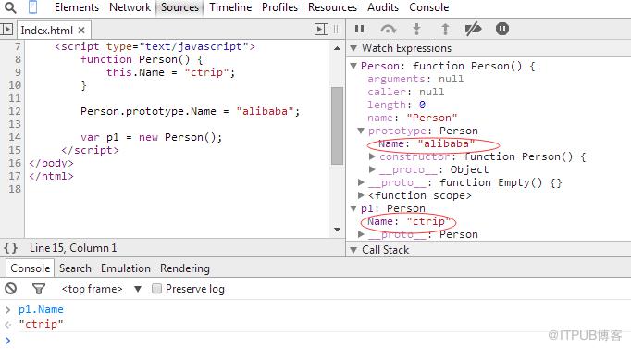Screen dimensions: 631x349
Task: Close the Index.html file tab
Action: (81, 31)
